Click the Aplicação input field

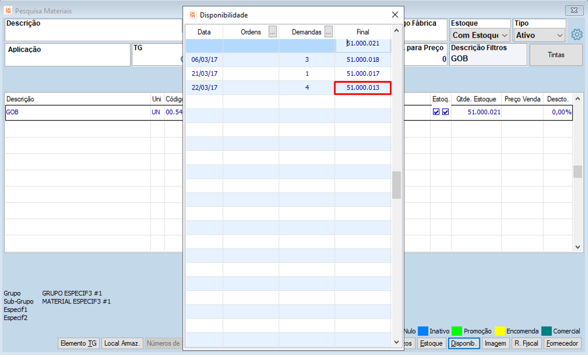pos(68,55)
